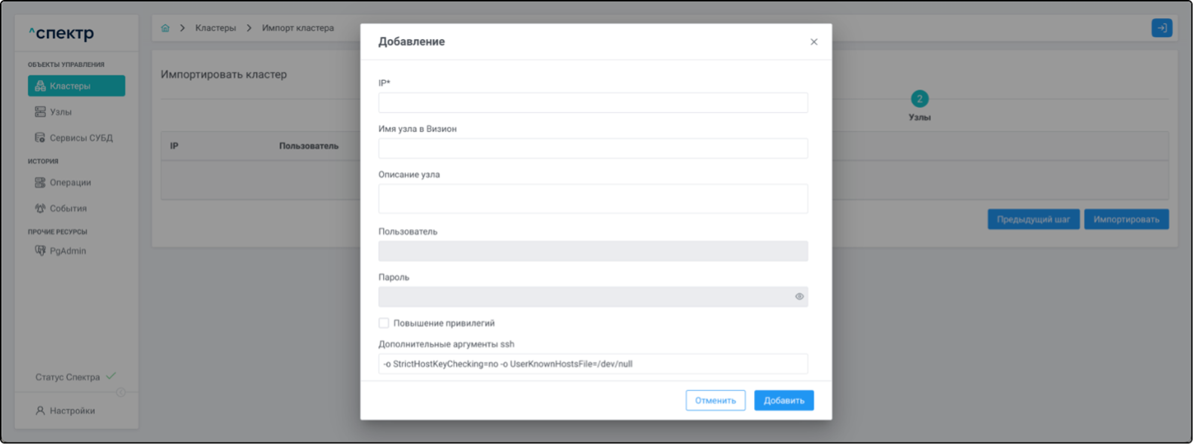
Task: Click the Nodes (Узлы) sidebar icon
Action: pyautogui.click(x=41, y=112)
